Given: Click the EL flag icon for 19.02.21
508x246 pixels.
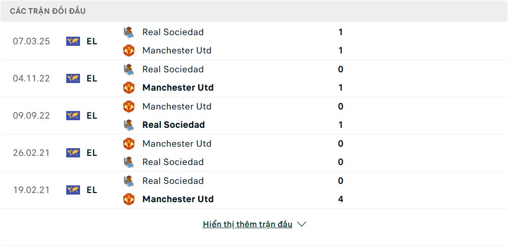Looking at the screenshot, I should pos(73,190).
